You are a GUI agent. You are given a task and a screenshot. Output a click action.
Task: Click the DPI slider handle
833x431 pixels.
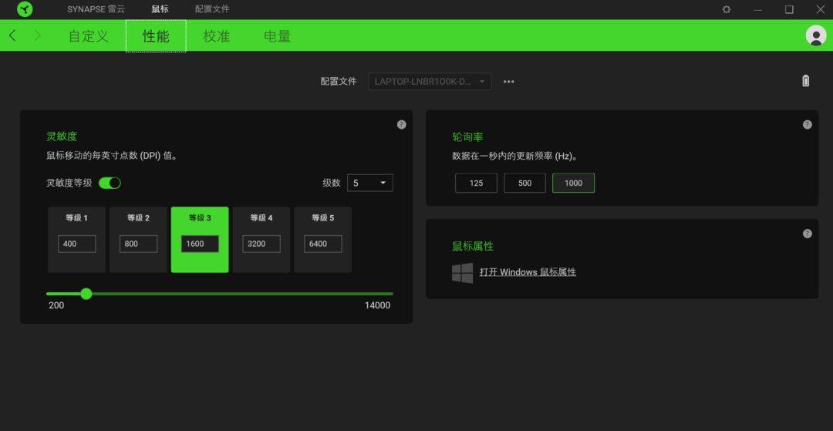[x=86, y=294]
